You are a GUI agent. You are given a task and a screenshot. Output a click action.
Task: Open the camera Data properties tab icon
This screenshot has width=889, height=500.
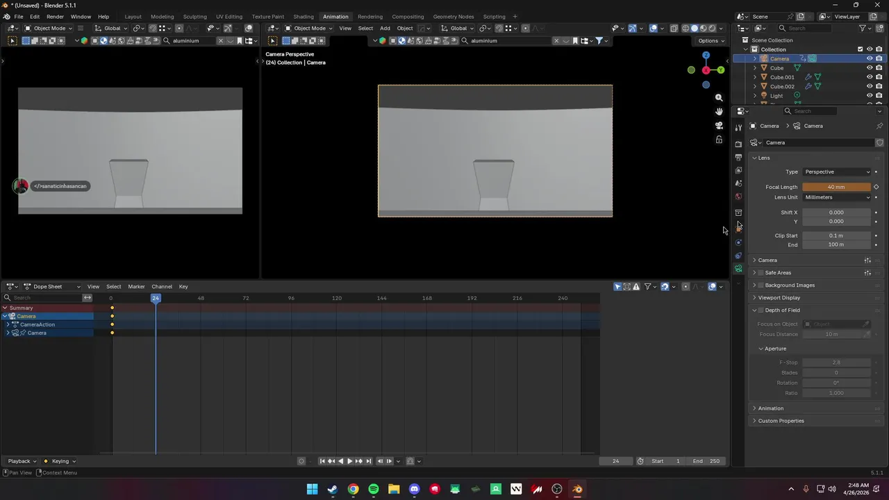point(738,269)
